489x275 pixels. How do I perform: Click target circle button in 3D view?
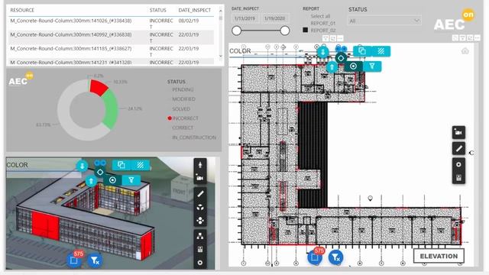112,180
